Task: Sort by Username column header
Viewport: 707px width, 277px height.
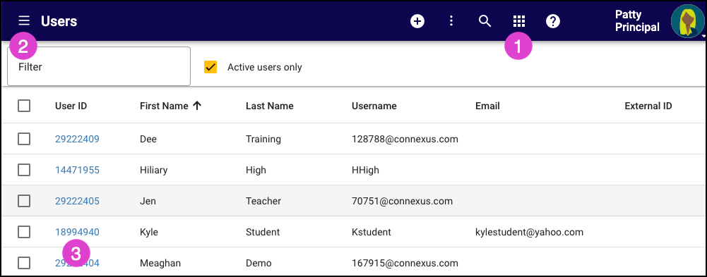Action: pyautogui.click(x=374, y=106)
